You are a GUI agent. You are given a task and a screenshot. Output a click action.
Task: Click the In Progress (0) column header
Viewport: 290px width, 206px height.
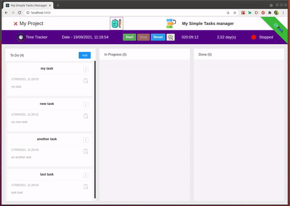click(x=116, y=54)
